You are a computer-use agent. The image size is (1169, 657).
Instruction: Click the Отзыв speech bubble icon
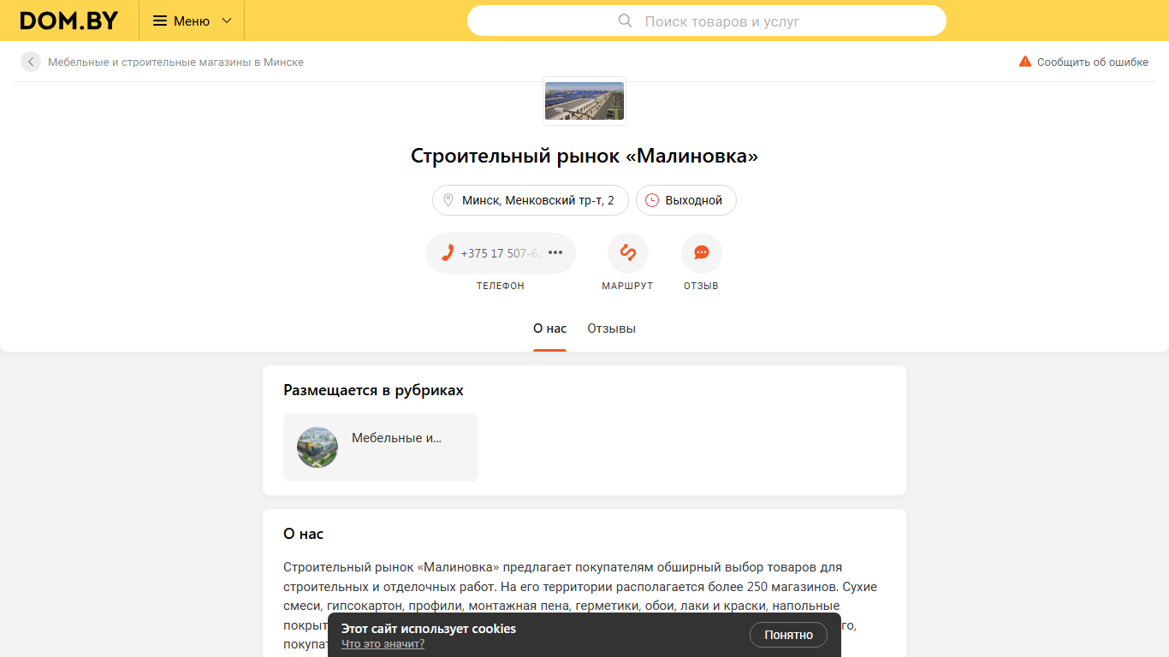pyautogui.click(x=702, y=253)
